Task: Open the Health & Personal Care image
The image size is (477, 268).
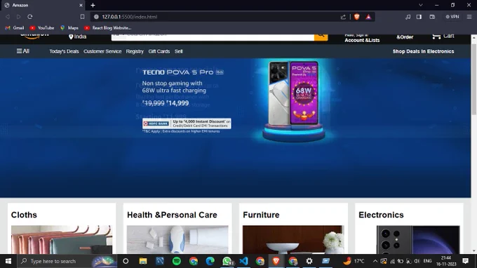Action: tap(177, 240)
